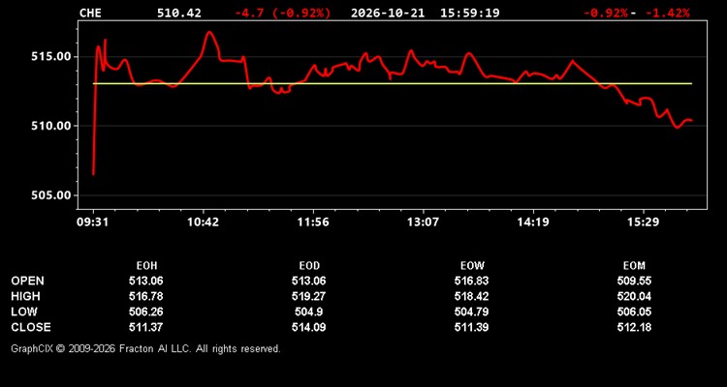Click the 13:07 time axis label

point(423,223)
